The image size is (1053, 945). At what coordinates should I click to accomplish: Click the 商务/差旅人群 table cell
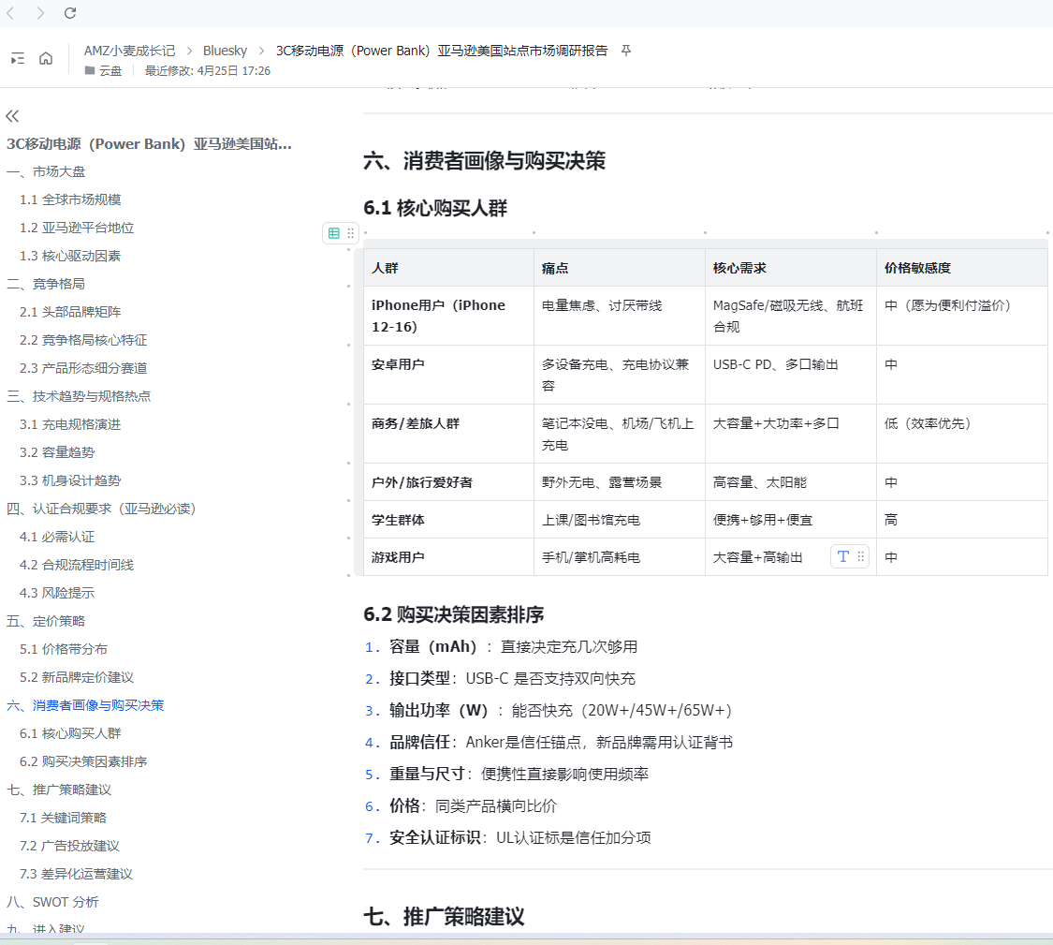tap(416, 423)
